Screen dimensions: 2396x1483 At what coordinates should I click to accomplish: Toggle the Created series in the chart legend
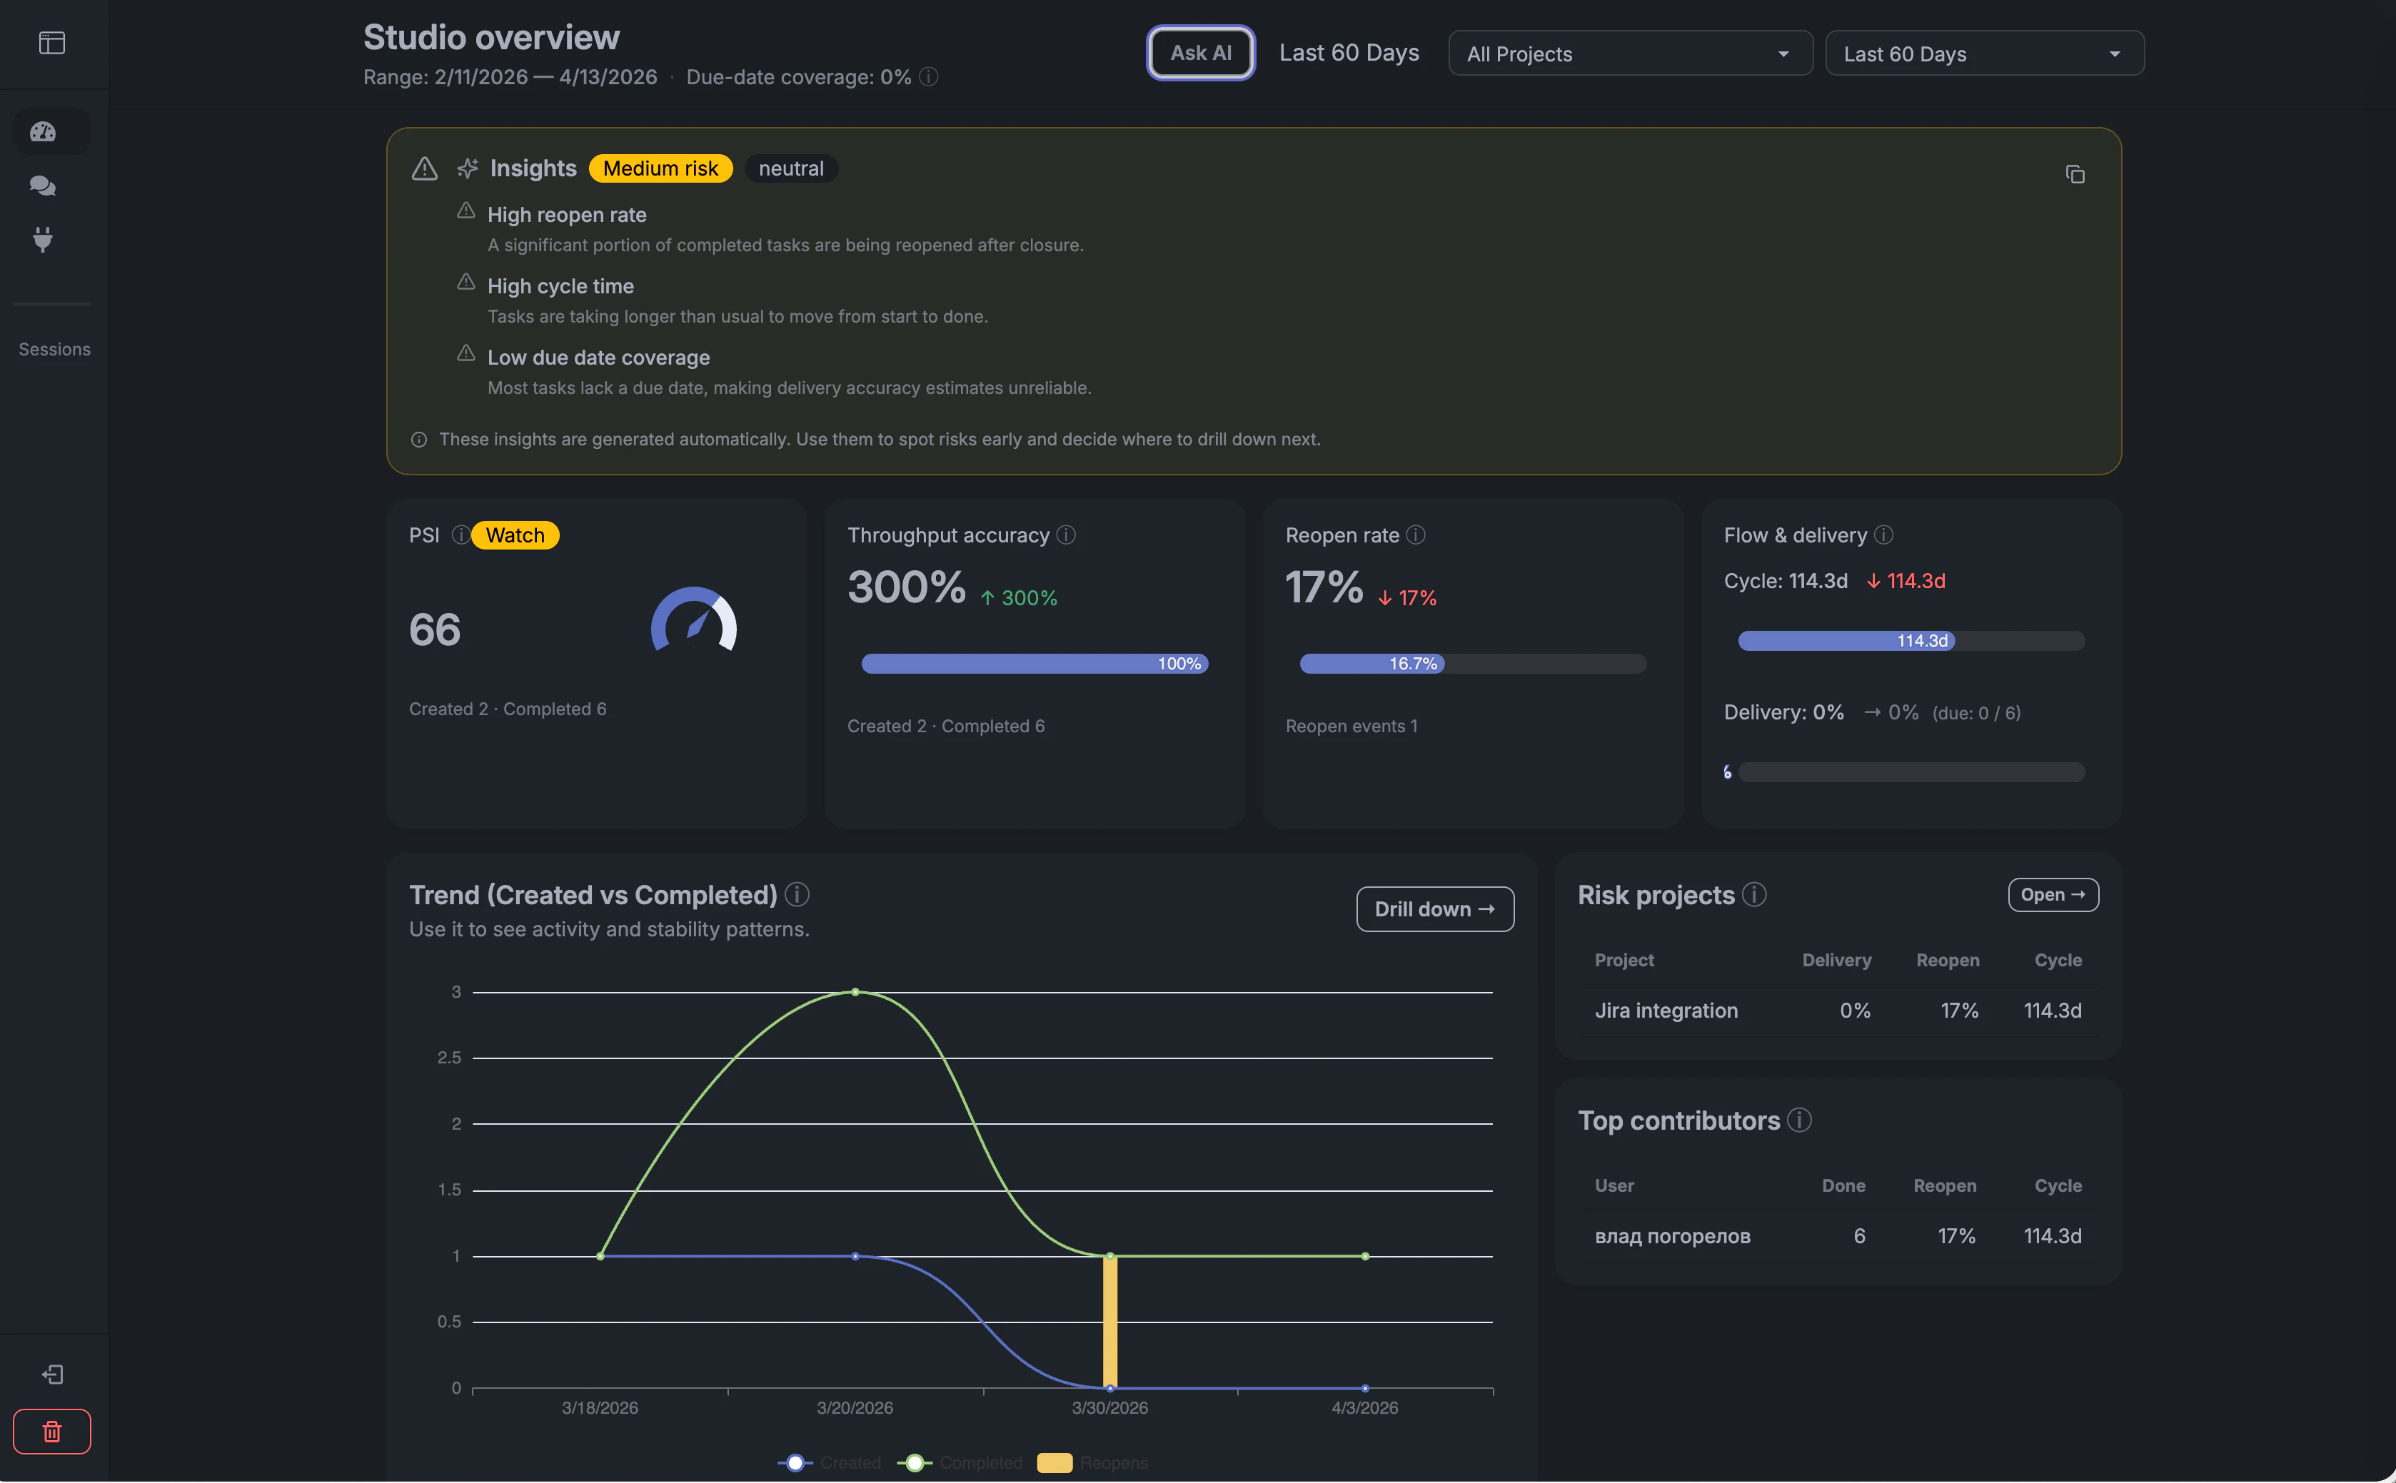coord(827,1462)
